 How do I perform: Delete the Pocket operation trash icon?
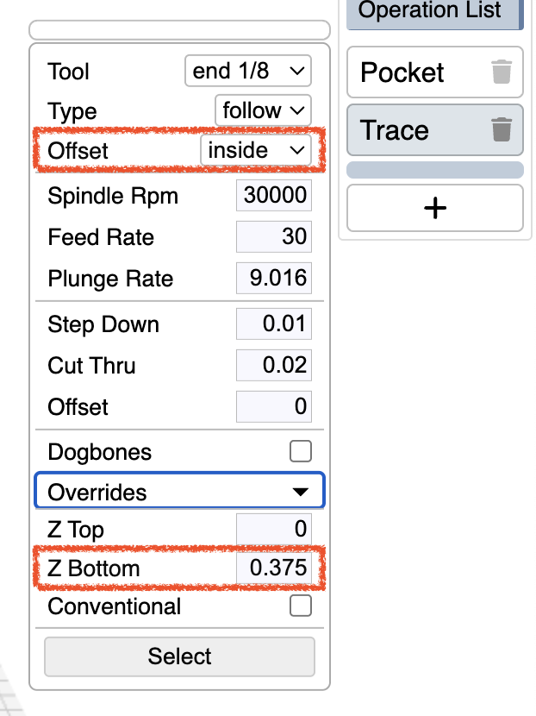point(502,72)
